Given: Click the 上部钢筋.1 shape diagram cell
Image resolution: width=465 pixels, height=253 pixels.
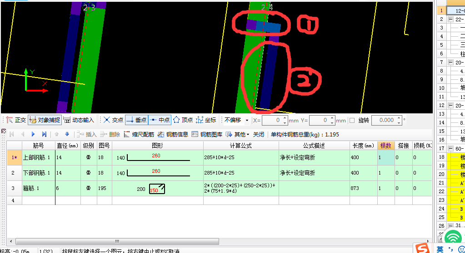Looking at the screenshot, I should point(157,157).
